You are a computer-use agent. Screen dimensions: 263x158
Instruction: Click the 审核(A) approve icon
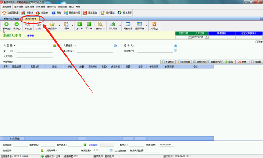[28, 25]
